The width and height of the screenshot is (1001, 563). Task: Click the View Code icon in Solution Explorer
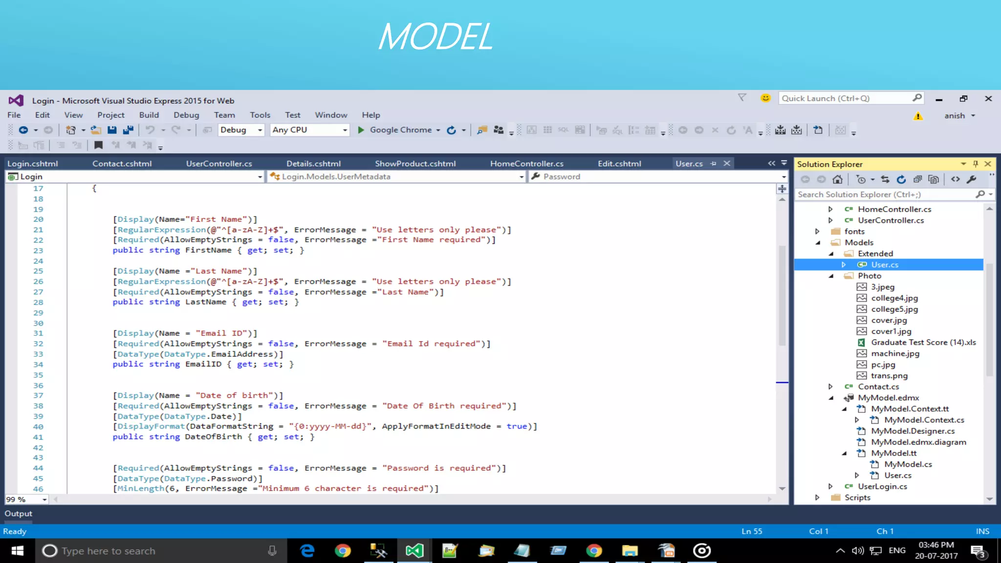pyautogui.click(x=955, y=179)
